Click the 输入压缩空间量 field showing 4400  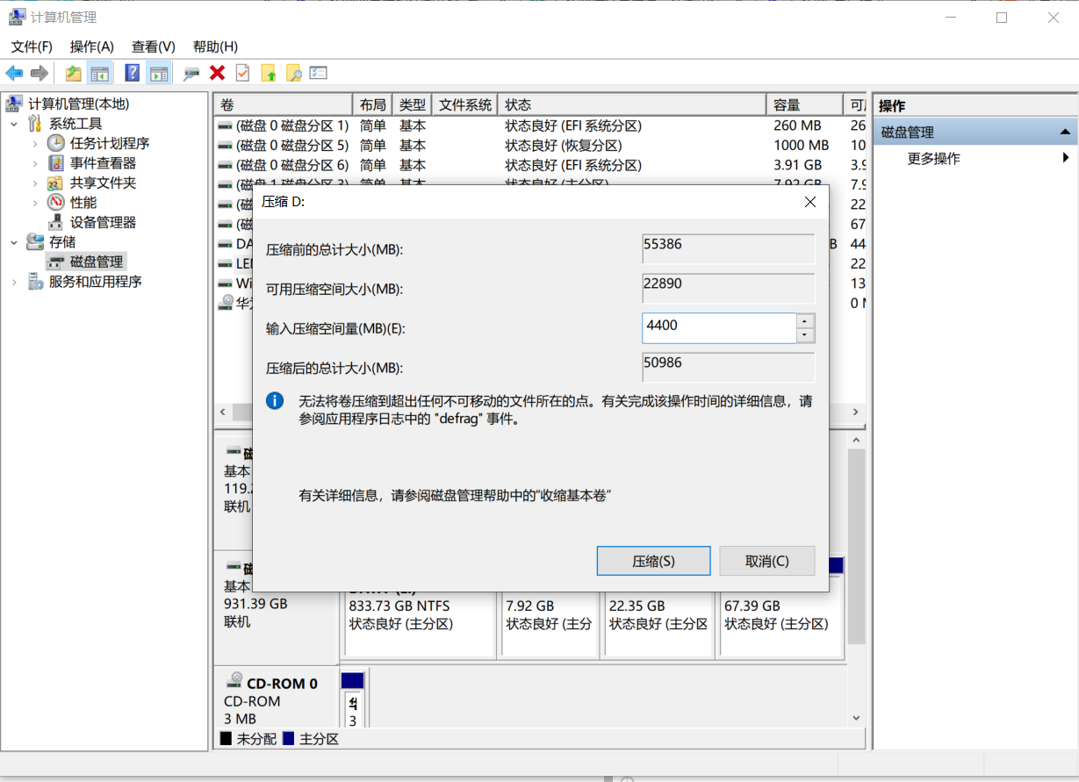point(719,328)
